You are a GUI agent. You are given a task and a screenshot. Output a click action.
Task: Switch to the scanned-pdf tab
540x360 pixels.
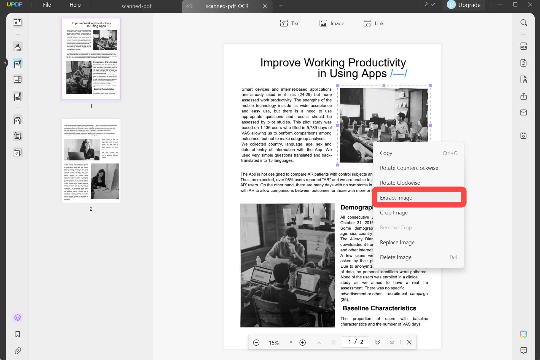tap(136, 6)
